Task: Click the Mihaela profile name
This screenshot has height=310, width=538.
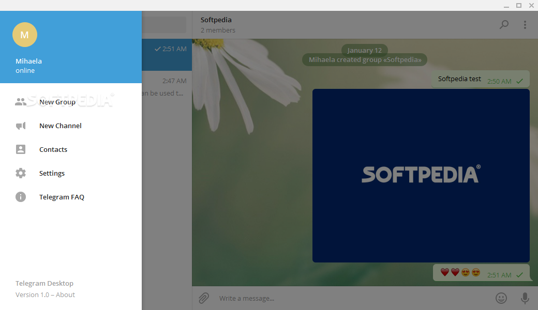Action: 29,61
